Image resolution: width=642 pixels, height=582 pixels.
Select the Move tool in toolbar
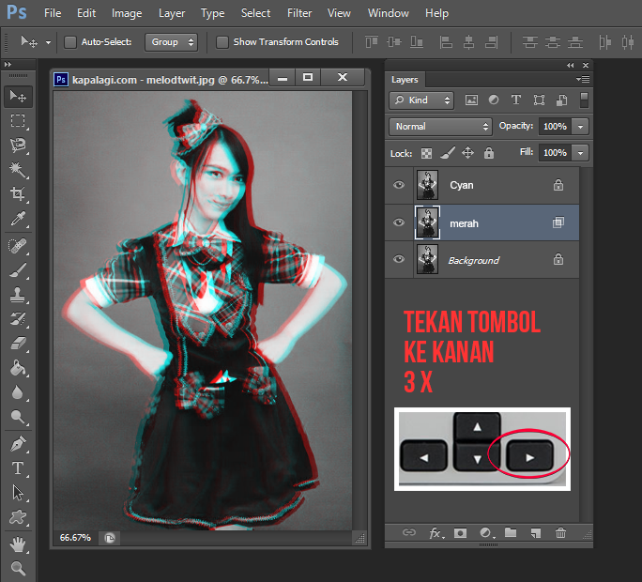[18, 96]
